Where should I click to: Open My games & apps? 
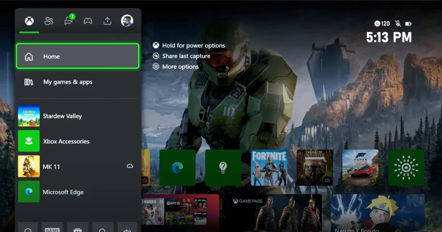(x=78, y=82)
